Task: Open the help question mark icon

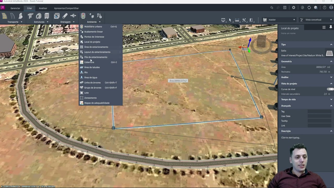Action: click(325, 8)
